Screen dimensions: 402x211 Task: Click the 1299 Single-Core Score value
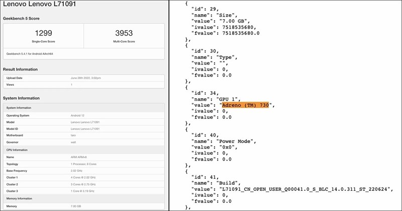click(43, 32)
